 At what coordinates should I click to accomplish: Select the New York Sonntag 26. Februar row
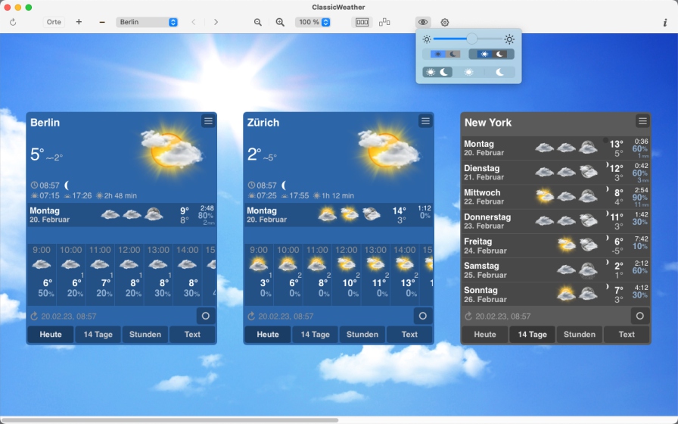[x=555, y=295]
